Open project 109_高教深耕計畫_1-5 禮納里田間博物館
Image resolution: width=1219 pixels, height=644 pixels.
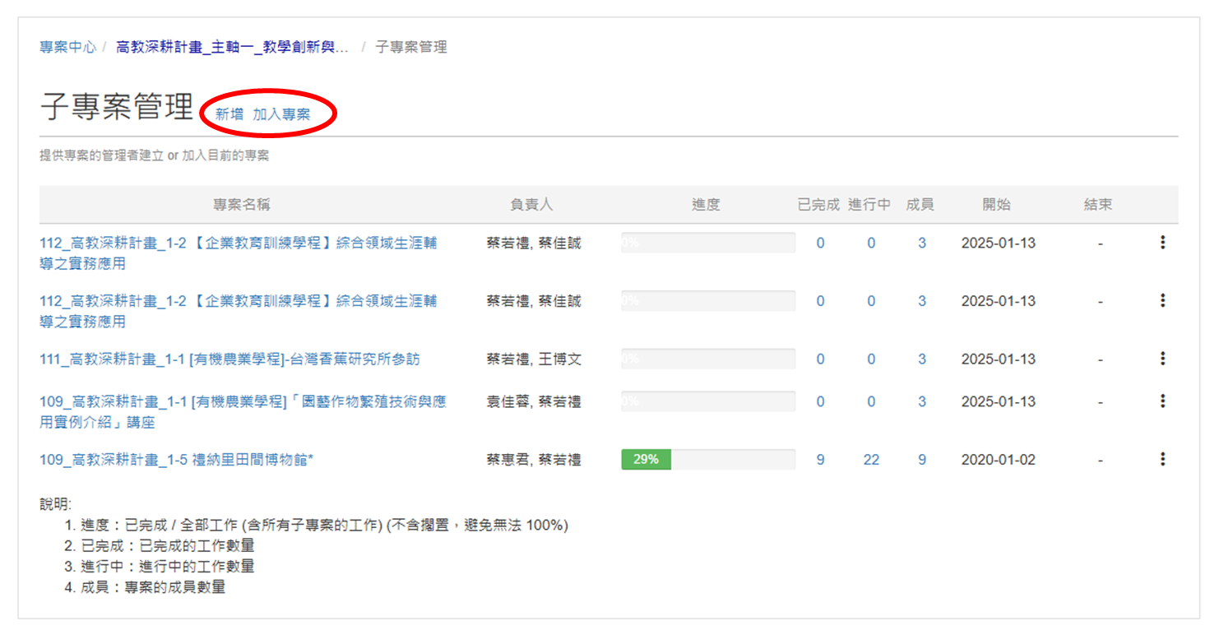click(176, 460)
